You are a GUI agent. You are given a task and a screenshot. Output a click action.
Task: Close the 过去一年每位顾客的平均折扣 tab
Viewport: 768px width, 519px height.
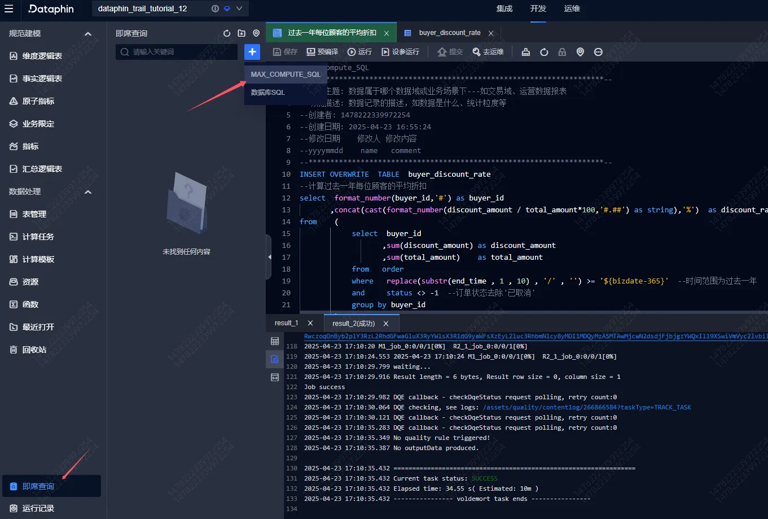[x=387, y=33]
